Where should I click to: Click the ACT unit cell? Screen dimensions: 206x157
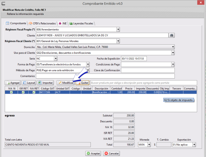pyautogui.click(x=62, y=92)
